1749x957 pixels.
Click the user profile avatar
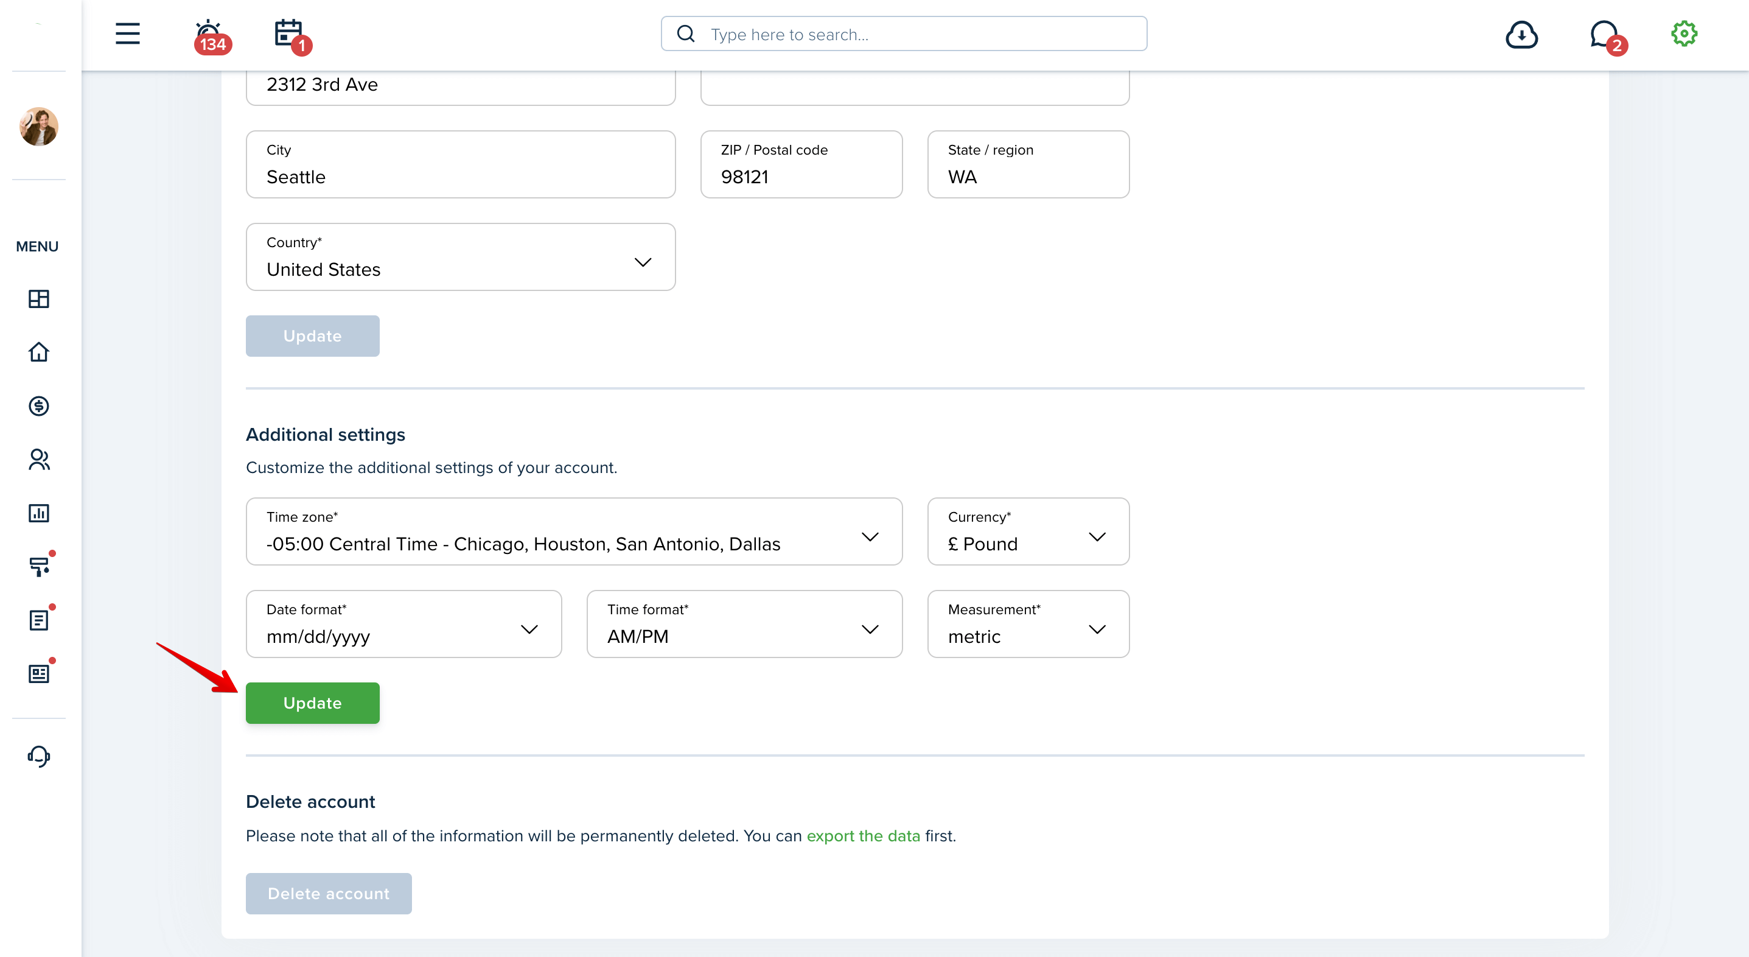[x=39, y=127]
